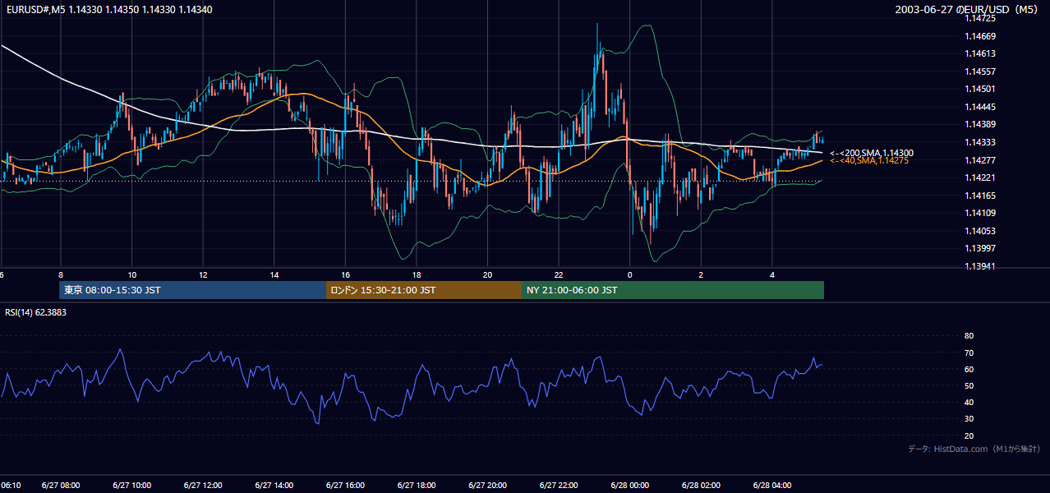This screenshot has height=493, width=1050.
Task: Click the 6/28 04:00 time axis label
Action: 772,486
